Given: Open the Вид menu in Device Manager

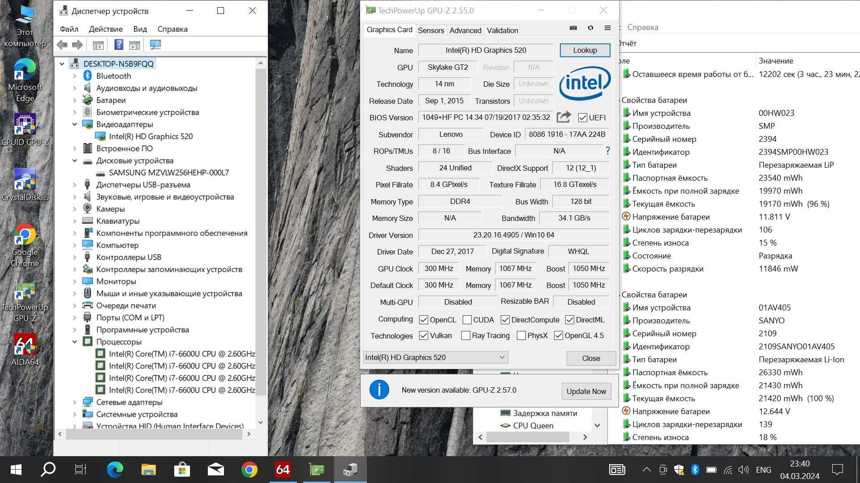Looking at the screenshot, I should click(140, 29).
